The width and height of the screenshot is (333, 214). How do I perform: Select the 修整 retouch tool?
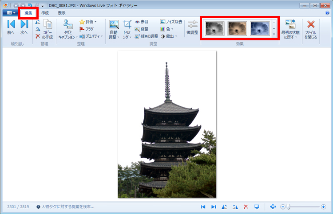(142, 29)
